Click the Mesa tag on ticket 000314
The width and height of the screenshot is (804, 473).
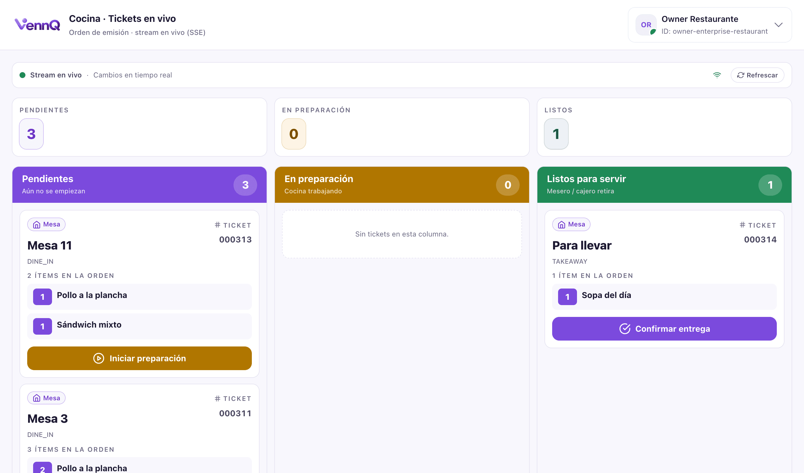(x=571, y=224)
